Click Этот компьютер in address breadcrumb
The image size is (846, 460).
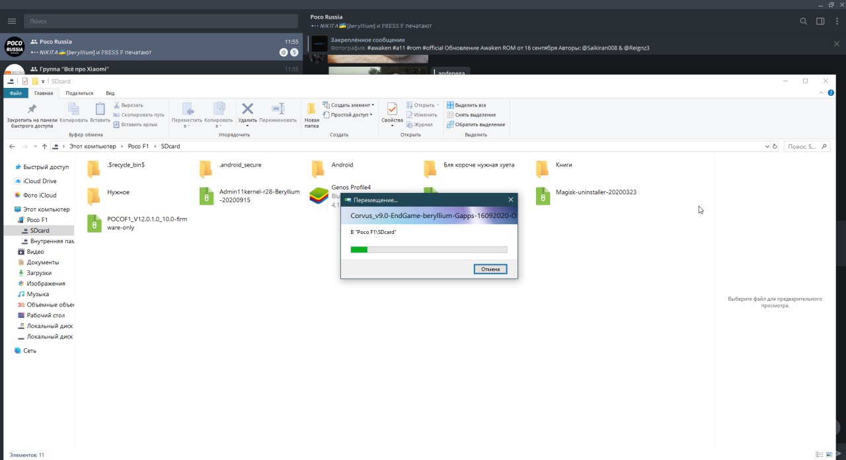(x=93, y=146)
